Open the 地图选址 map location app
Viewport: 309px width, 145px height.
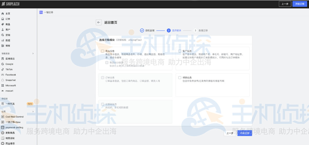point(10,138)
